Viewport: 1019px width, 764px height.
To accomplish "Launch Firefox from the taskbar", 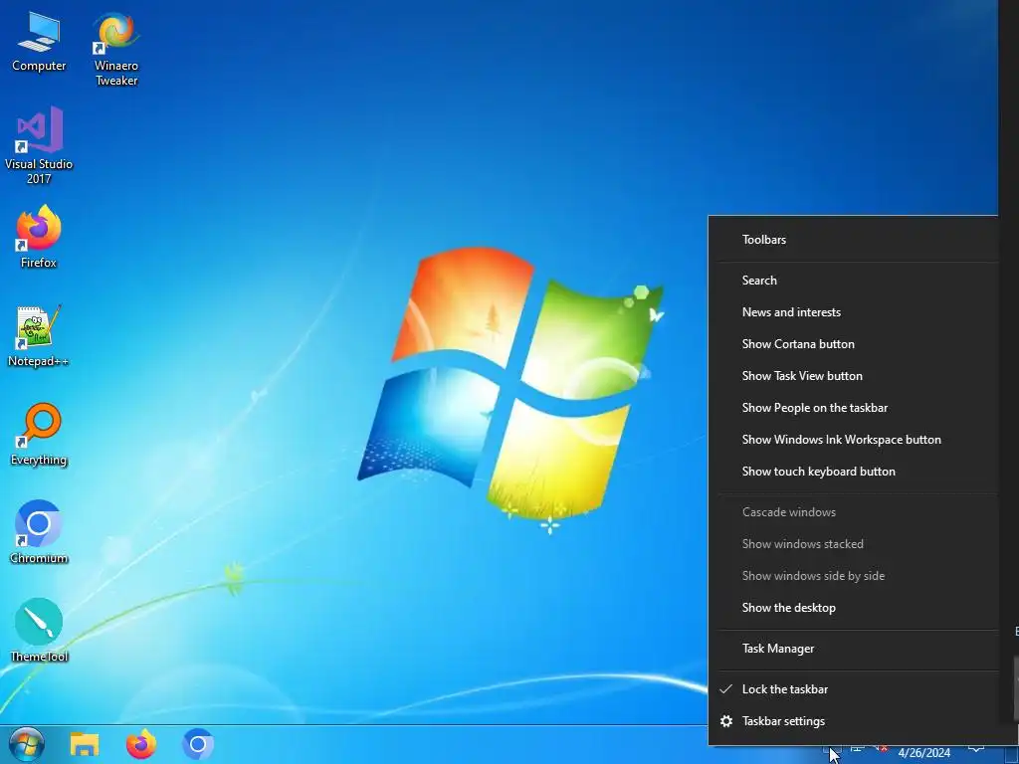I will (141, 744).
